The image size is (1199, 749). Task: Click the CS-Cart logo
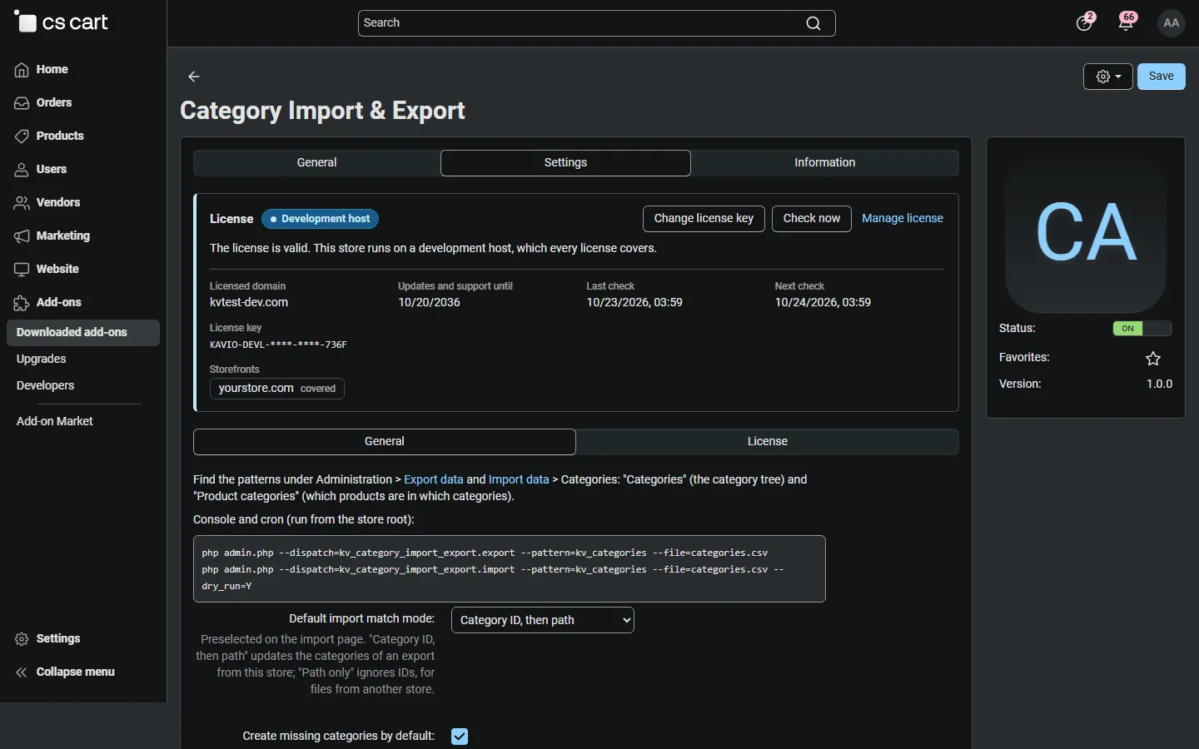click(x=62, y=22)
